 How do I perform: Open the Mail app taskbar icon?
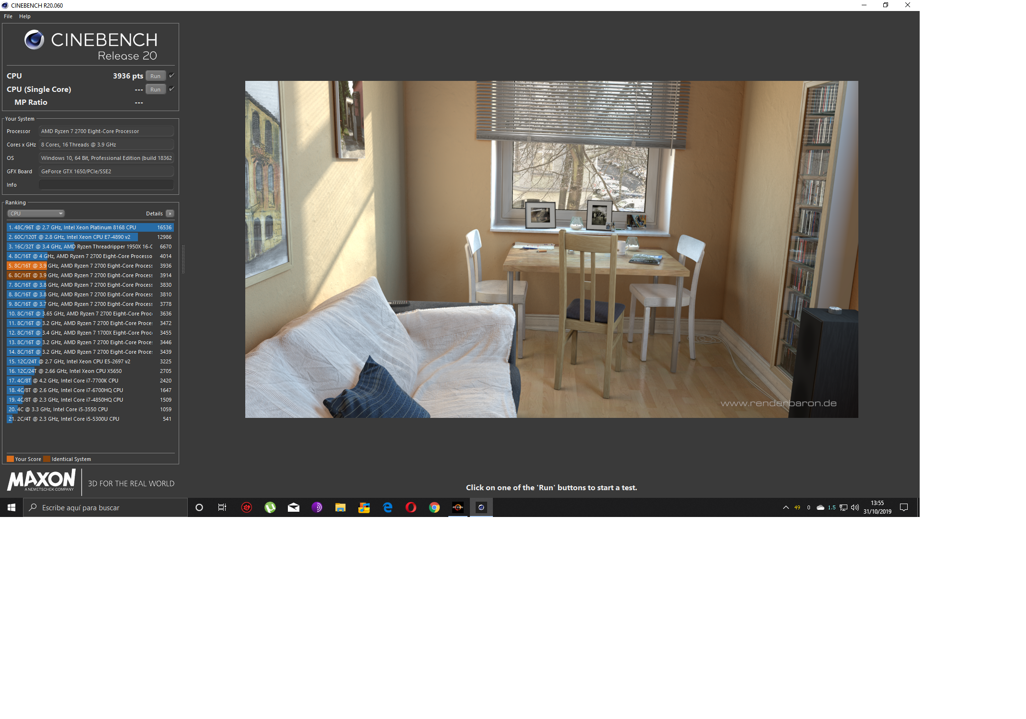[294, 507]
